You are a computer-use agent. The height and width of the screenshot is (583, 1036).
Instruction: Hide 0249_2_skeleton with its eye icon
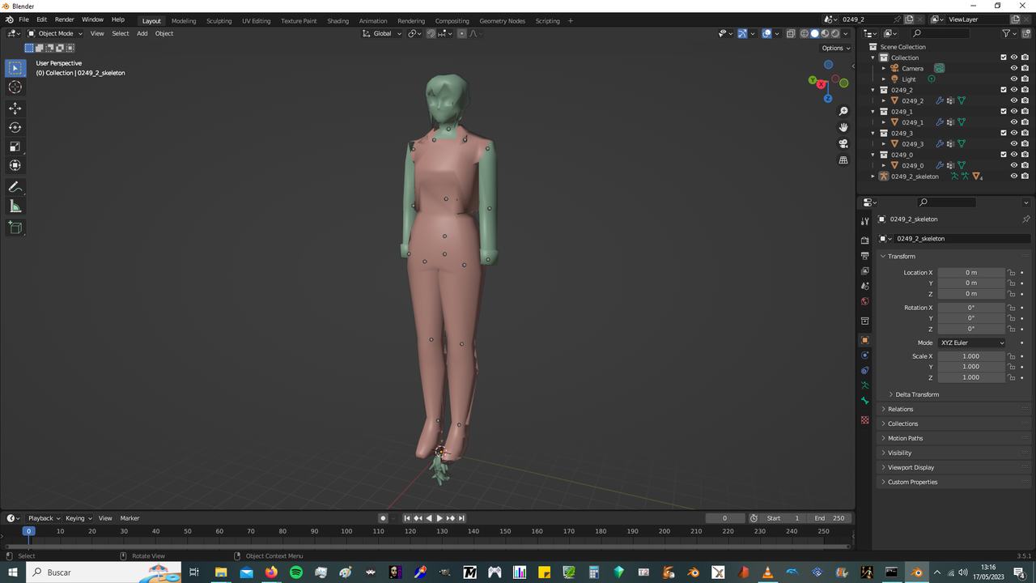(x=1014, y=176)
